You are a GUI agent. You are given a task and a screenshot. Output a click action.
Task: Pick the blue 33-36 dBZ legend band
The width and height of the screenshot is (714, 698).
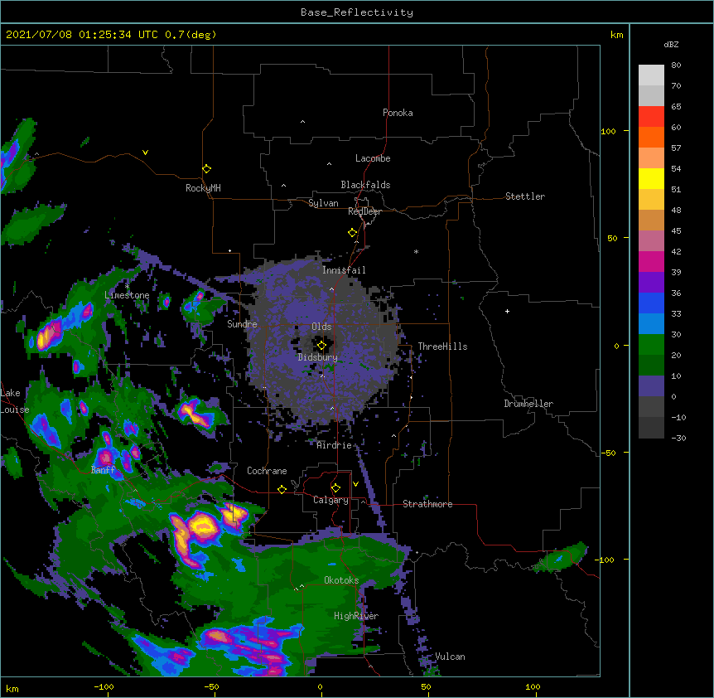pyautogui.click(x=651, y=303)
